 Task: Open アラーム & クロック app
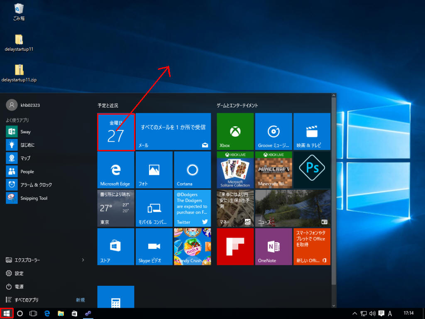point(46,185)
